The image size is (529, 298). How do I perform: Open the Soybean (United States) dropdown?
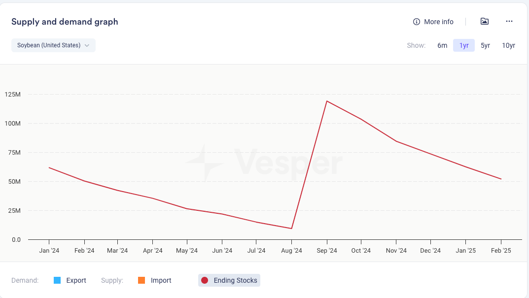click(x=48, y=45)
